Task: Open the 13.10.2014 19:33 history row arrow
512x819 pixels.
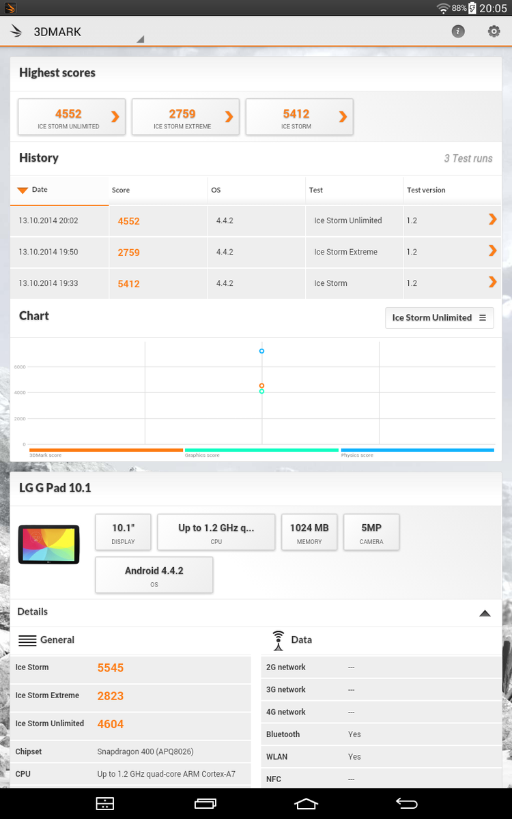Action: [492, 282]
